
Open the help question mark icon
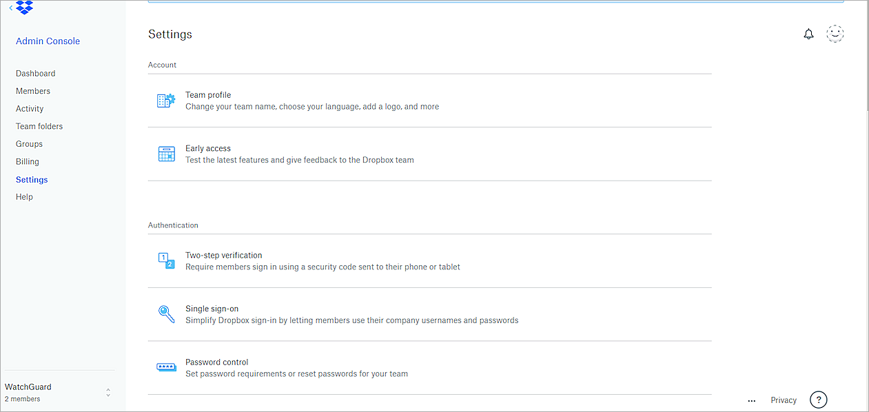pyautogui.click(x=818, y=400)
